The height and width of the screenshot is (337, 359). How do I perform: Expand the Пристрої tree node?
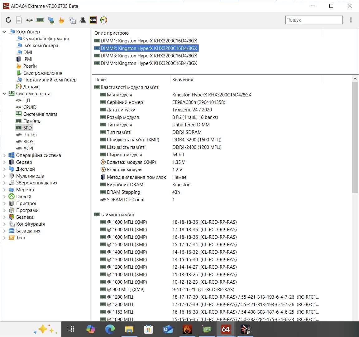click(x=4, y=203)
